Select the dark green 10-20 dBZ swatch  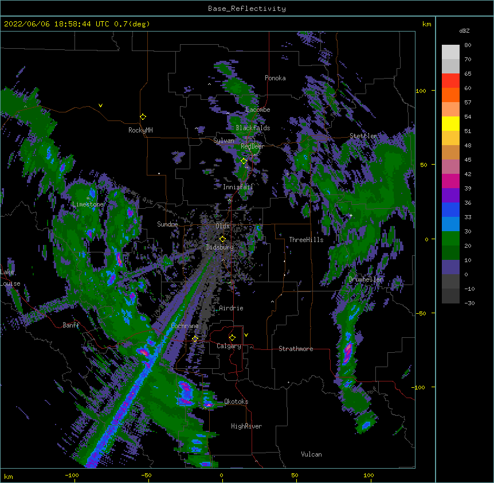pos(450,253)
